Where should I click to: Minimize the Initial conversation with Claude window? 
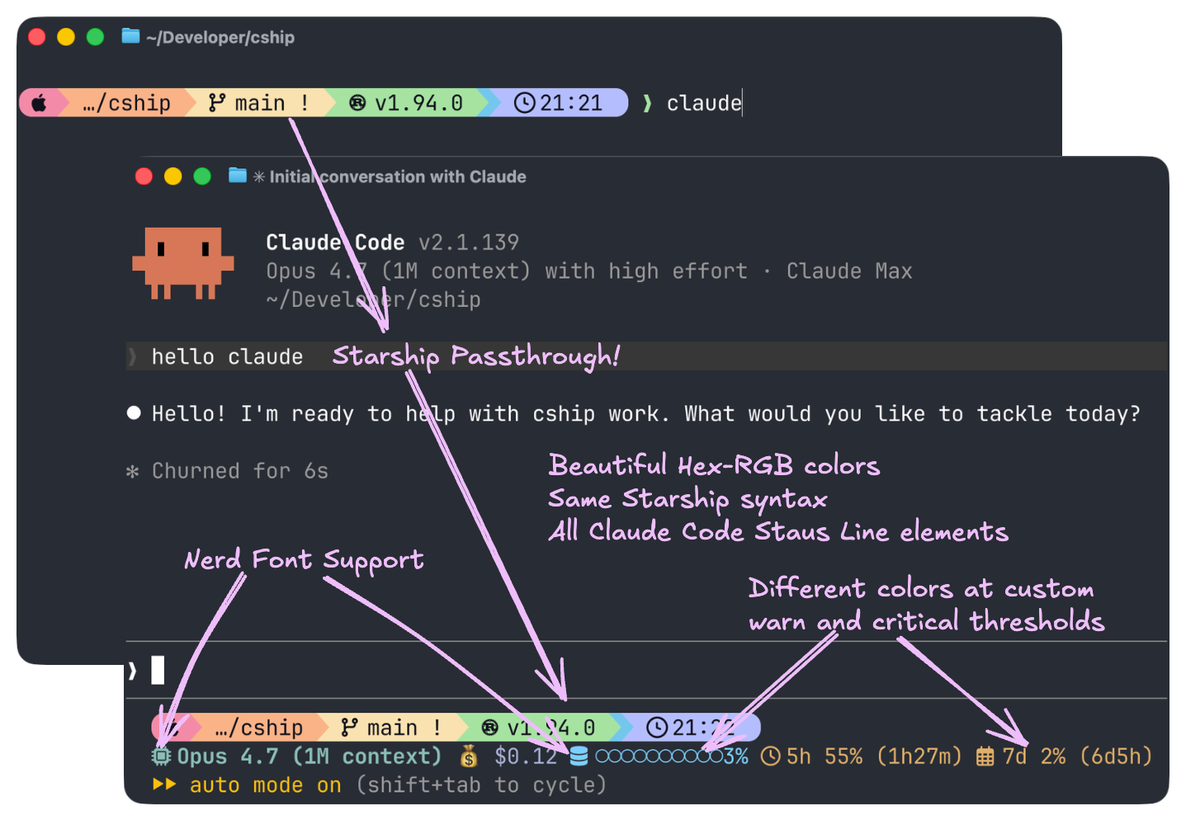pos(172,176)
